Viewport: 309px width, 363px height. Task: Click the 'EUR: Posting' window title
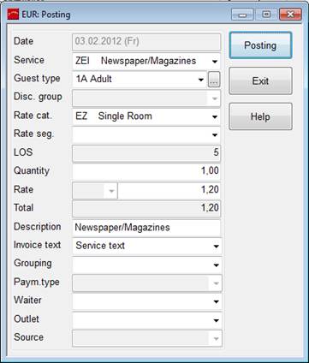click(46, 15)
